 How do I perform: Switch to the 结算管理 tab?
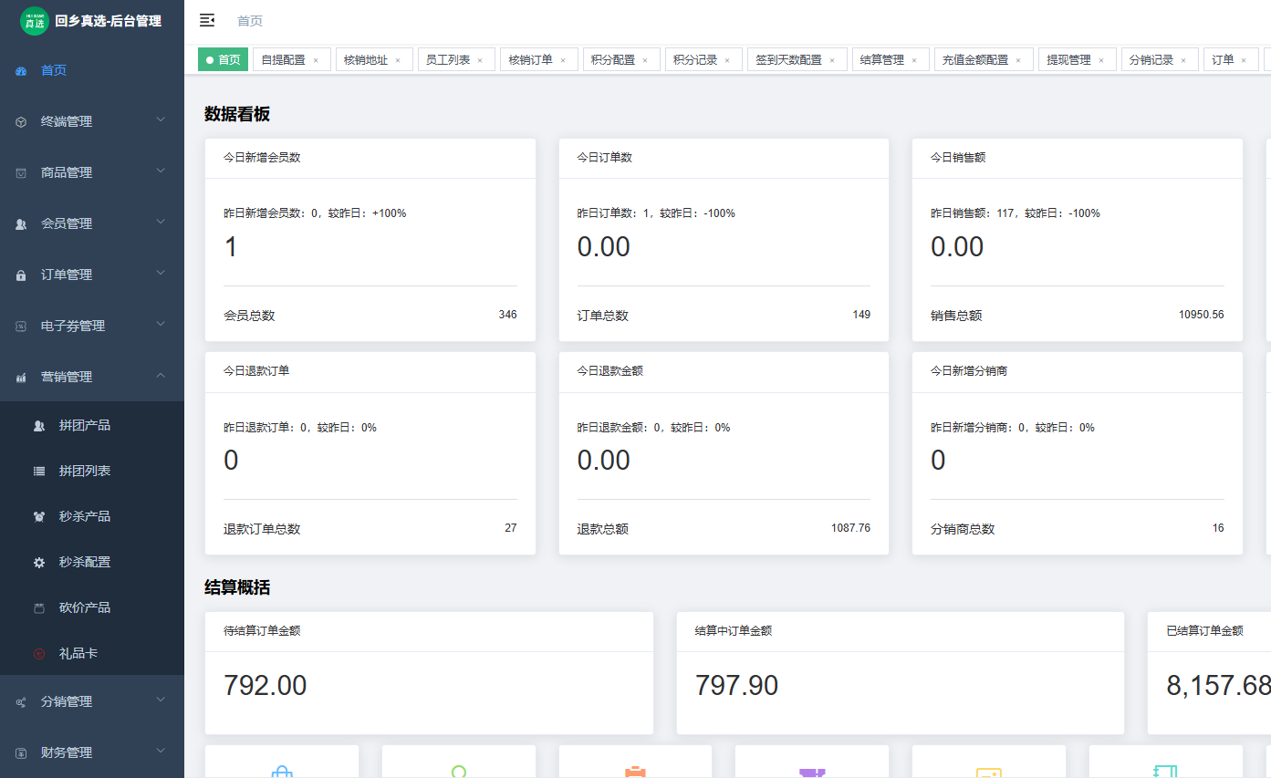[881, 60]
